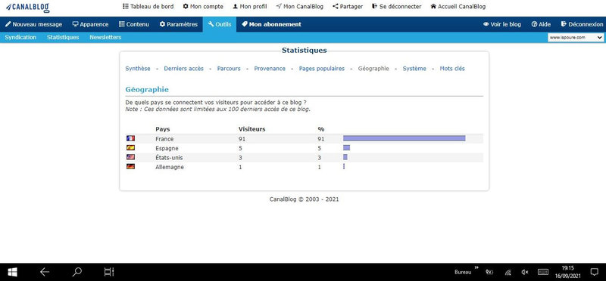Screen dimensions: 606x281
Task: Select the Contenu menu
Action: (134, 24)
